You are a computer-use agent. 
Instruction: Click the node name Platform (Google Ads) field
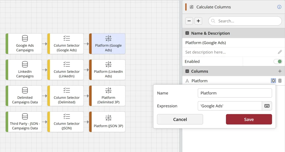coord(234,43)
